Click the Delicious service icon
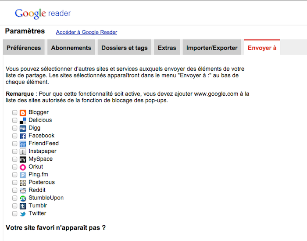 [23, 120]
